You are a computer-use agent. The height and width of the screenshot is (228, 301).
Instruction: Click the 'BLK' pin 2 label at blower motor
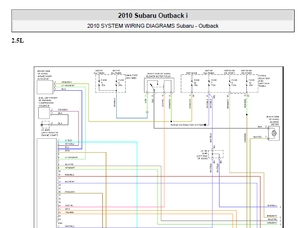pos(260,127)
